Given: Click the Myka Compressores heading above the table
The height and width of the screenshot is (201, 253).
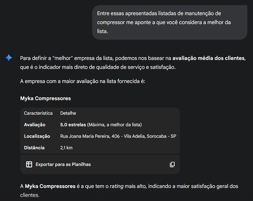Looking at the screenshot, I should (46, 98).
